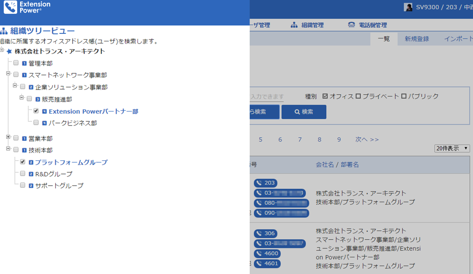
Task: Toggle the プライベート type checkbox
Action: (358, 96)
